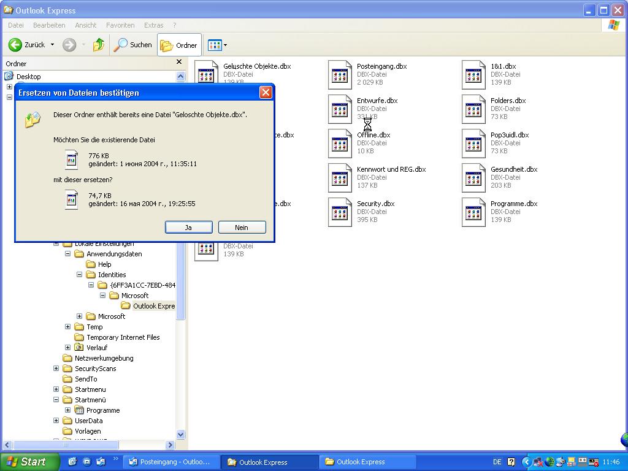
Task: Click the DE language indicator
Action: [x=497, y=462]
